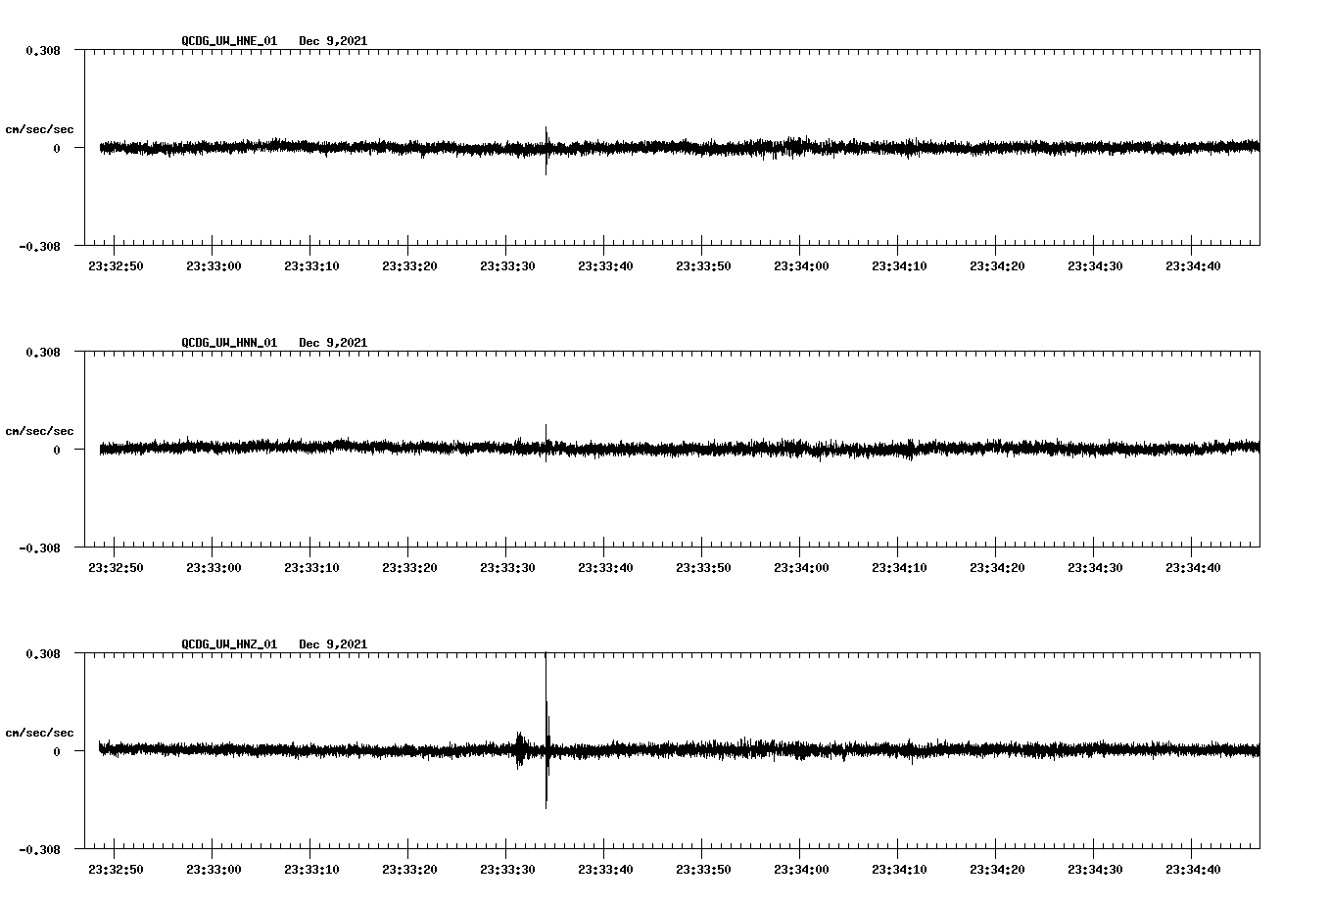Image resolution: width=1330 pixels, height=905 pixels.
Task: Click the 23:34:20 time label under HNZ plot
Action: tap(997, 870)
